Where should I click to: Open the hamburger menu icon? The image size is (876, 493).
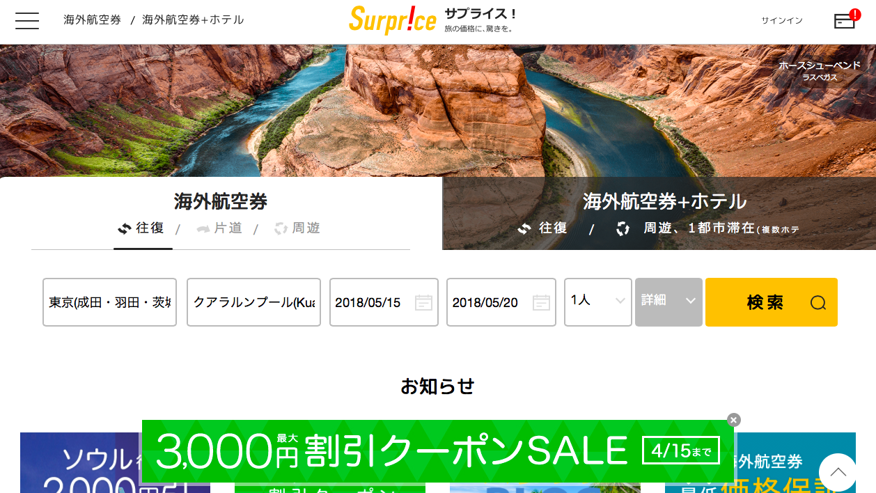(x=27, y=20)
